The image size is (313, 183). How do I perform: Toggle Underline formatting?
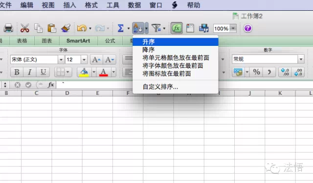pos(43,72)
